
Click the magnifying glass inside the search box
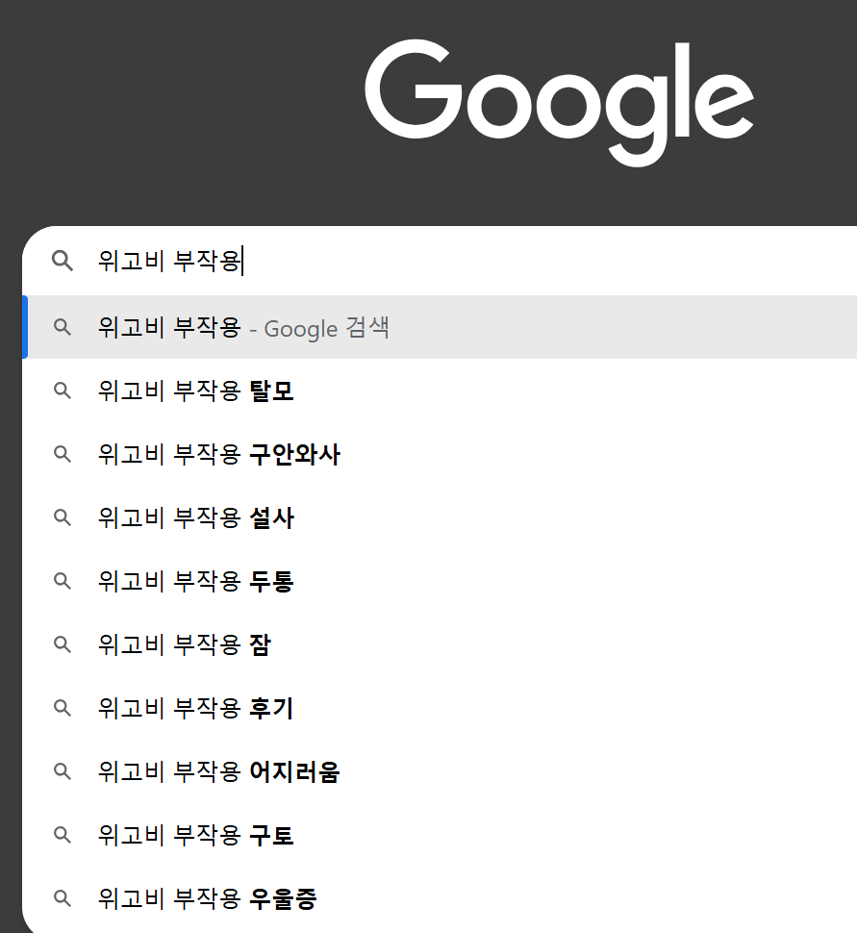[63, 261]
